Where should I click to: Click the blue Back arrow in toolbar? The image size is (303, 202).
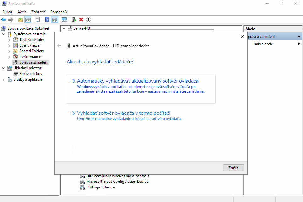coord(4,20)
